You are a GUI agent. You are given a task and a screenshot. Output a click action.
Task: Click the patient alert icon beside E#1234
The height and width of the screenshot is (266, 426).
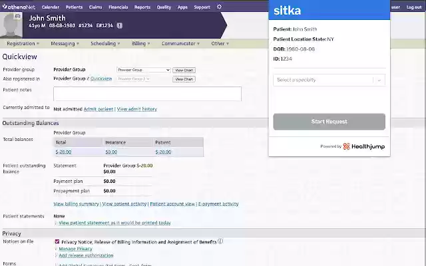[120, 25]
